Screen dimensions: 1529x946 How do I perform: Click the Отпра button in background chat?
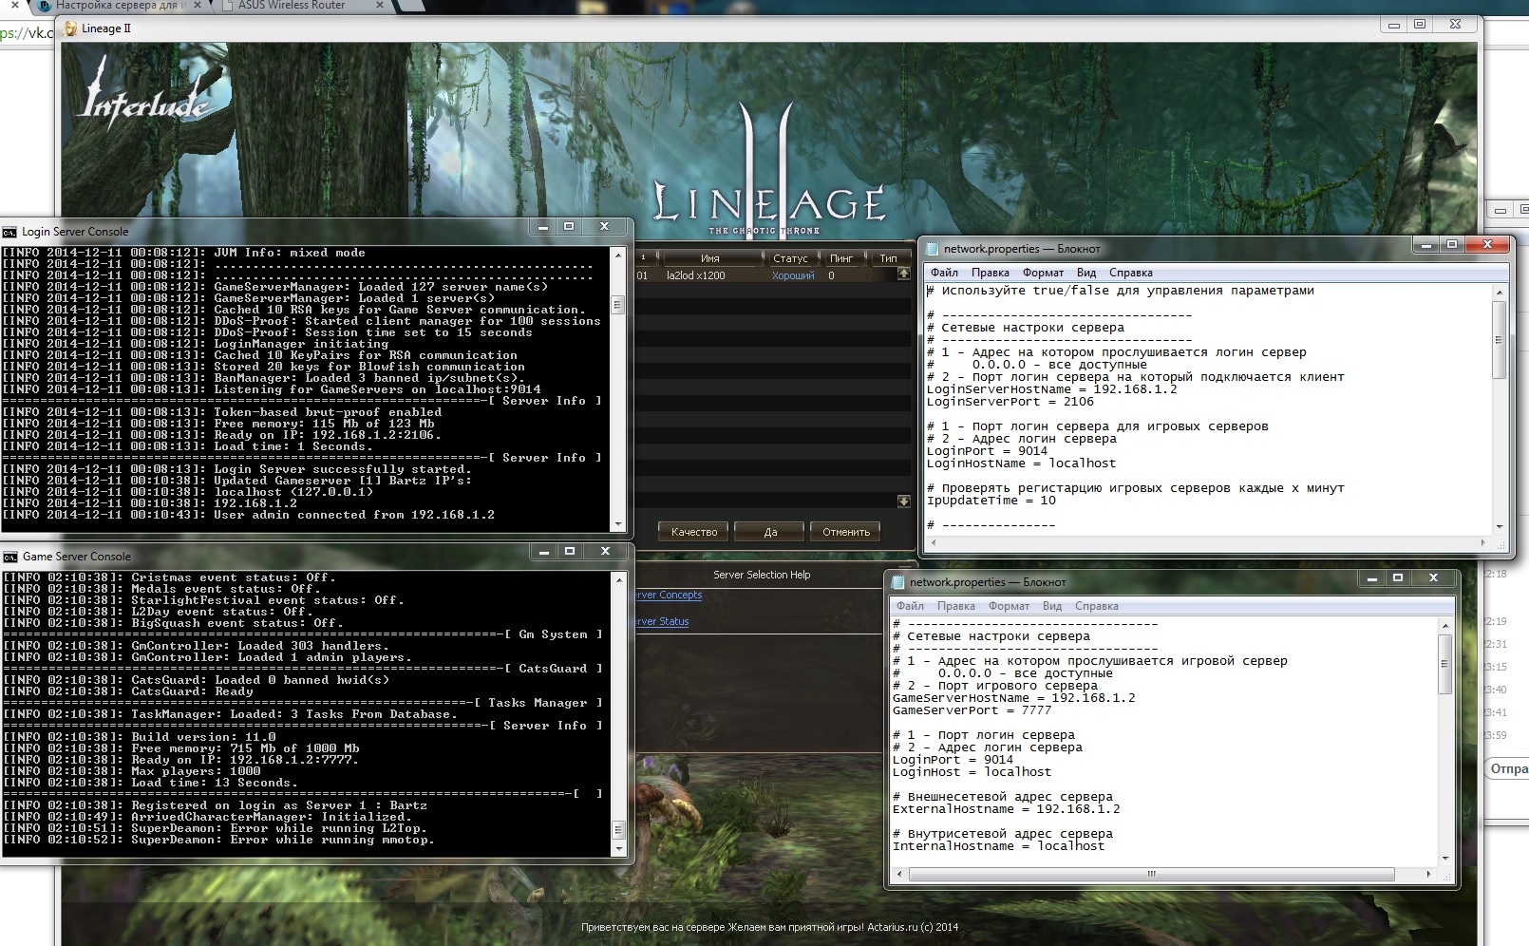coord(1507,769)
